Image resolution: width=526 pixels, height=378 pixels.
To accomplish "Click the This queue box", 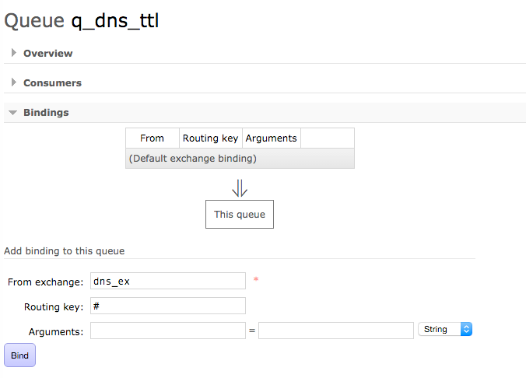I will [x=240, y=215].
